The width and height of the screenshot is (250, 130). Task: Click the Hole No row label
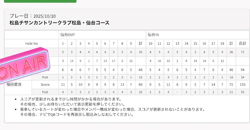(x=32, y=43)
